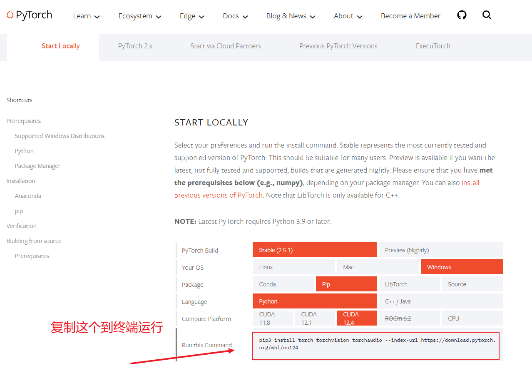The width and height of the screenshot is (532, 381).
Task: Pick CPU as the compute platform
Action: click(472, 318)
